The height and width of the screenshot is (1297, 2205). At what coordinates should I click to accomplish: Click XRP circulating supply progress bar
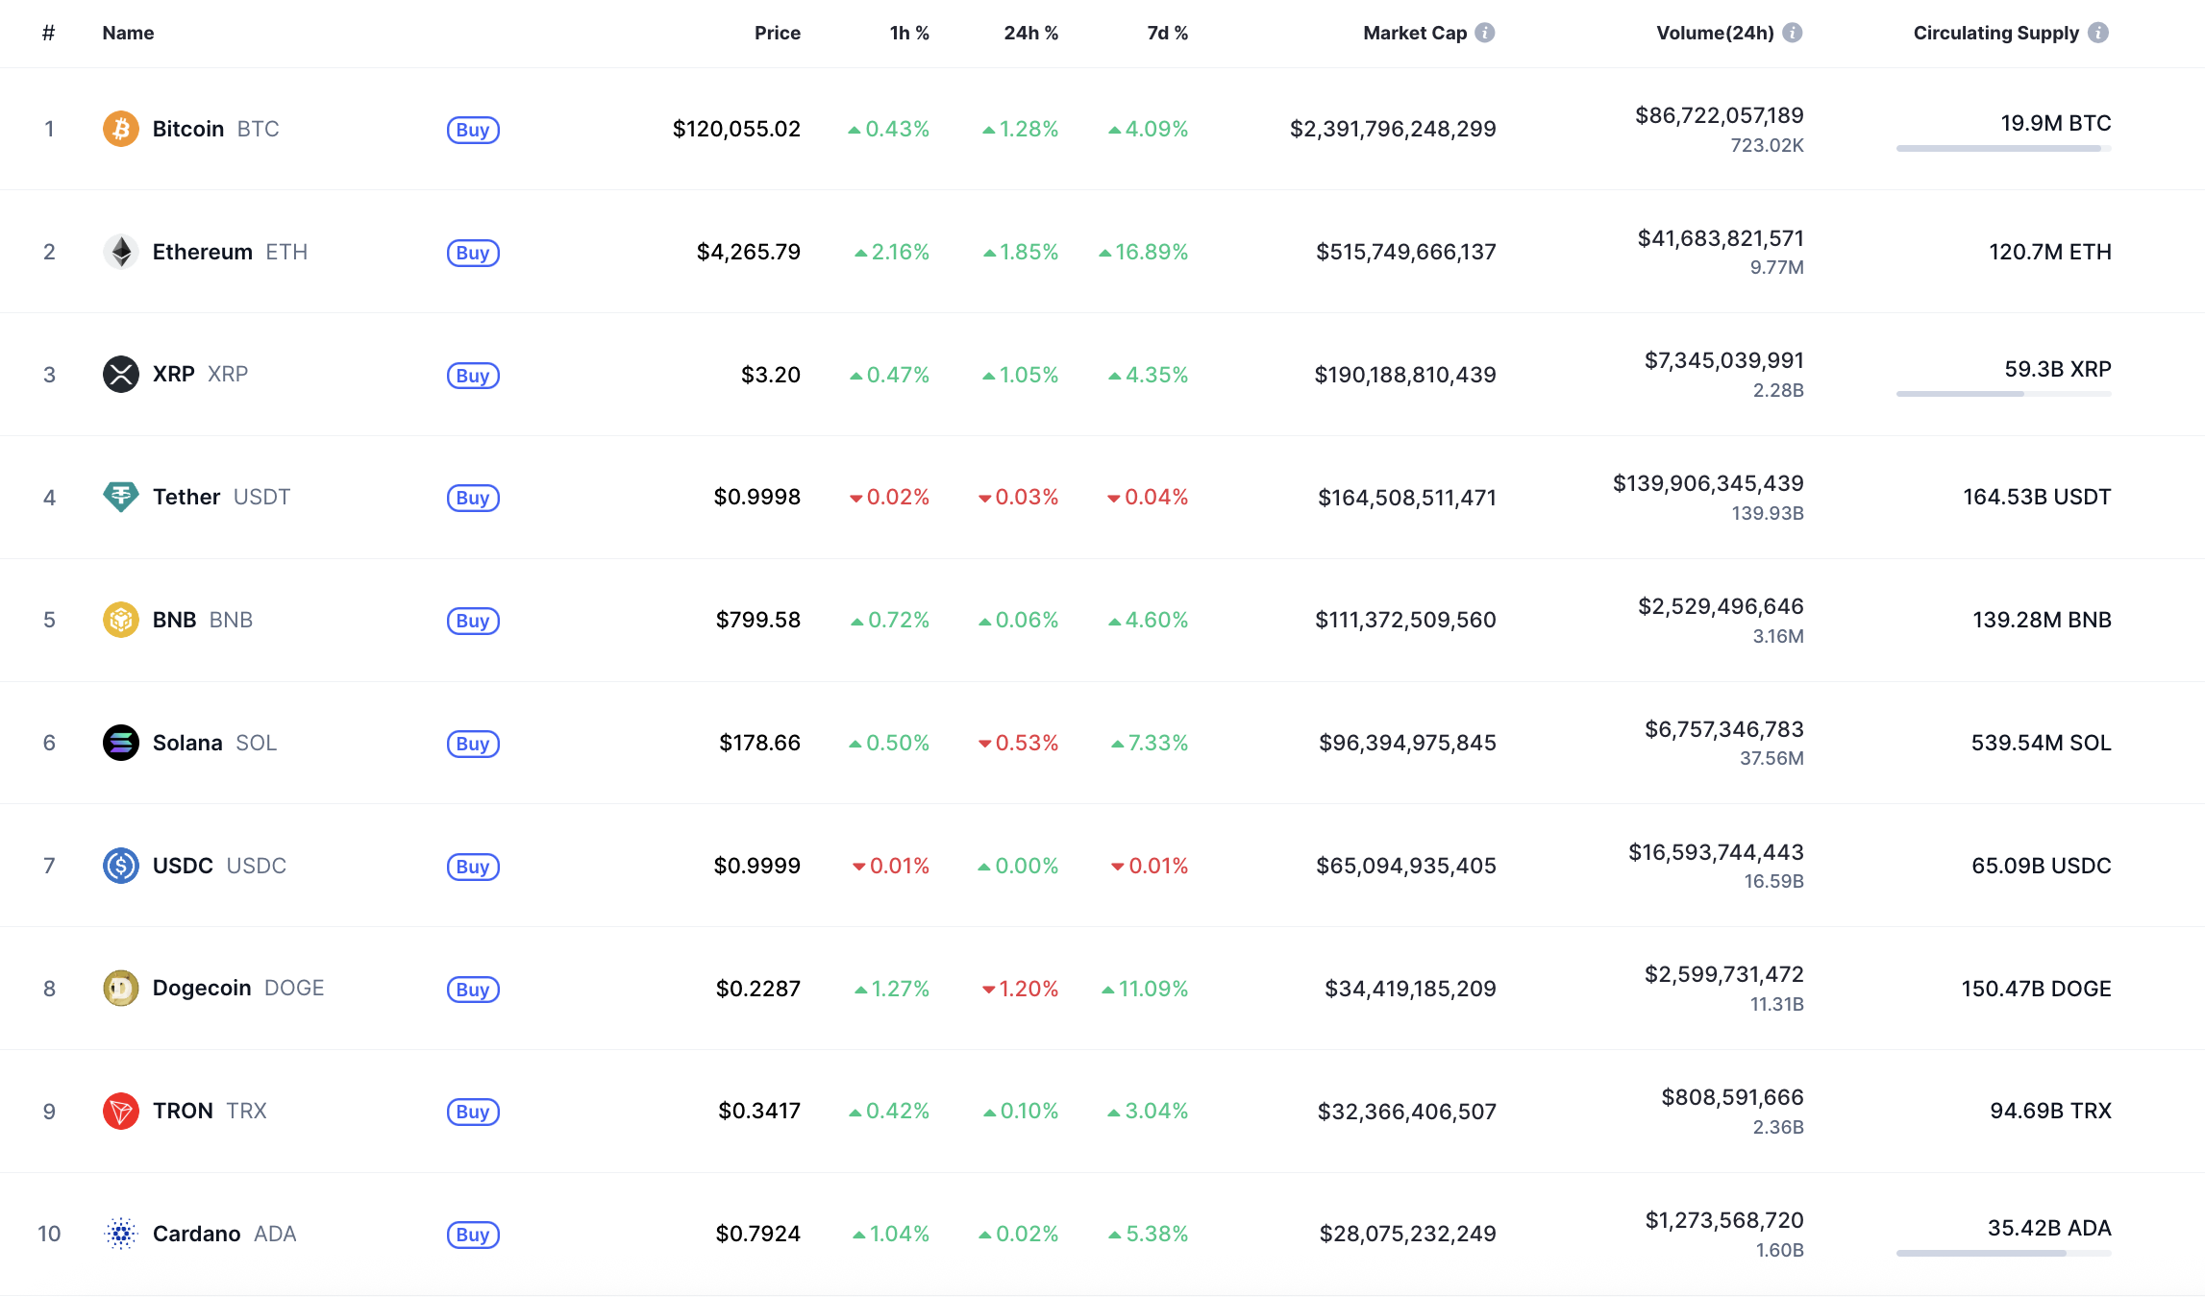2003,394
